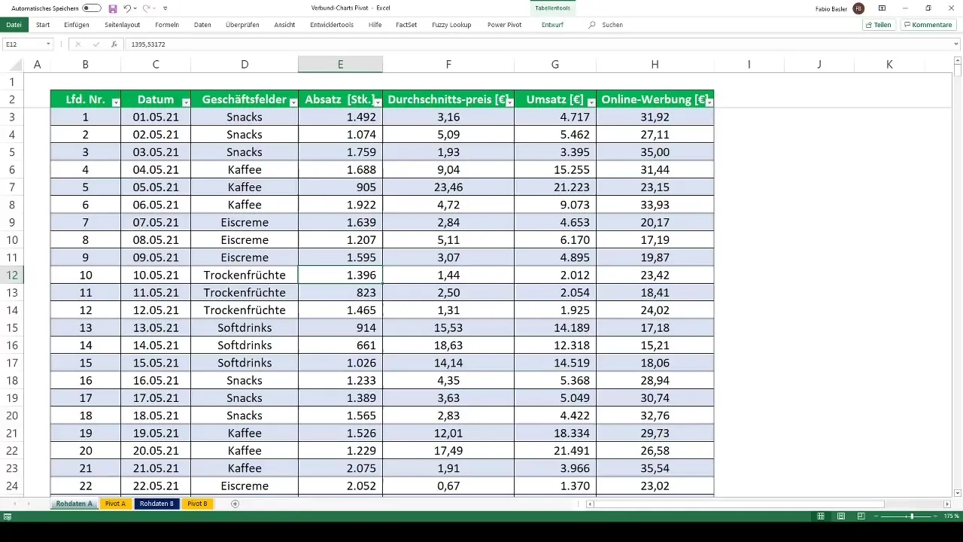Open the Online-Werbung filter dropdown
Screen dimensions: 963x542
(x=708, y=102)
